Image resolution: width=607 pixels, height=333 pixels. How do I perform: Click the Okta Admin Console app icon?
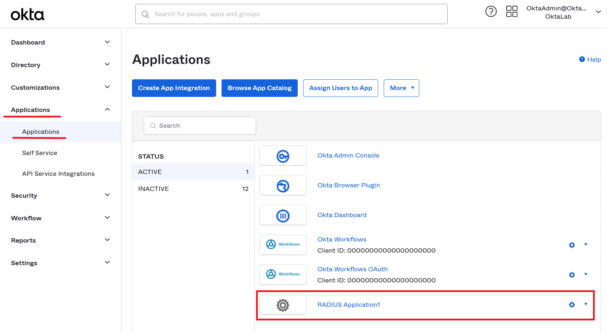pos(283,156)
